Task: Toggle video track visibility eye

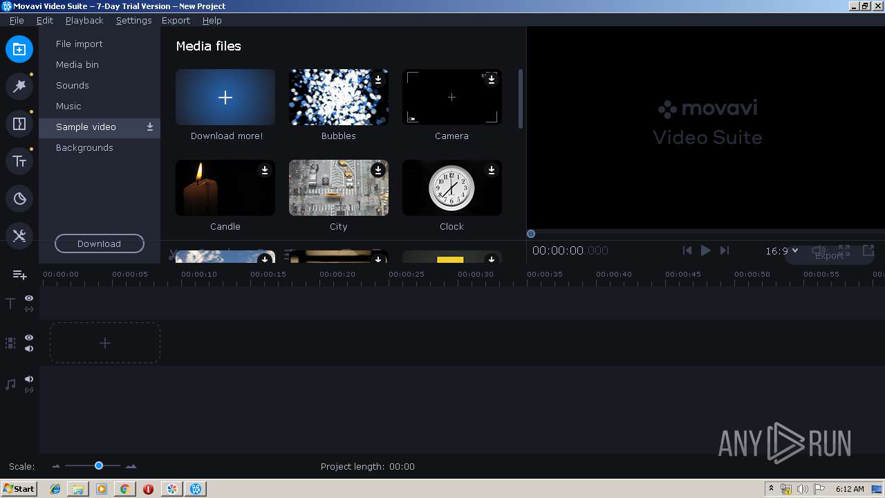Action: [x=29, y=338]
